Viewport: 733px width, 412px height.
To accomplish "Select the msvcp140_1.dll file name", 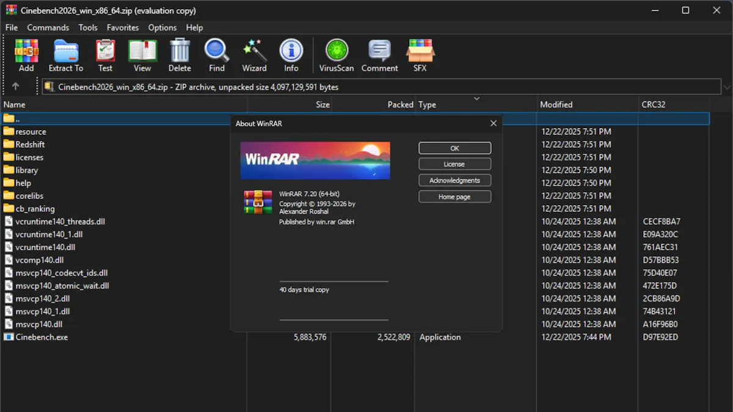I will 42,311.
